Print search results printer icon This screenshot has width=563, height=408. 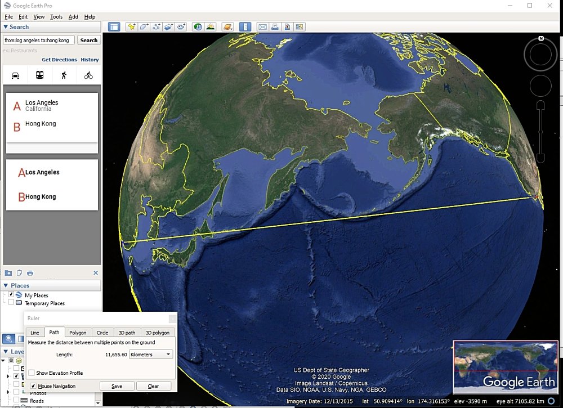30,273
